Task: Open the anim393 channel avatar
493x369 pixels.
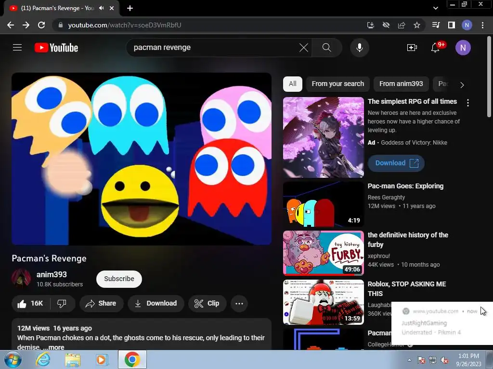Action: [21, 278]
